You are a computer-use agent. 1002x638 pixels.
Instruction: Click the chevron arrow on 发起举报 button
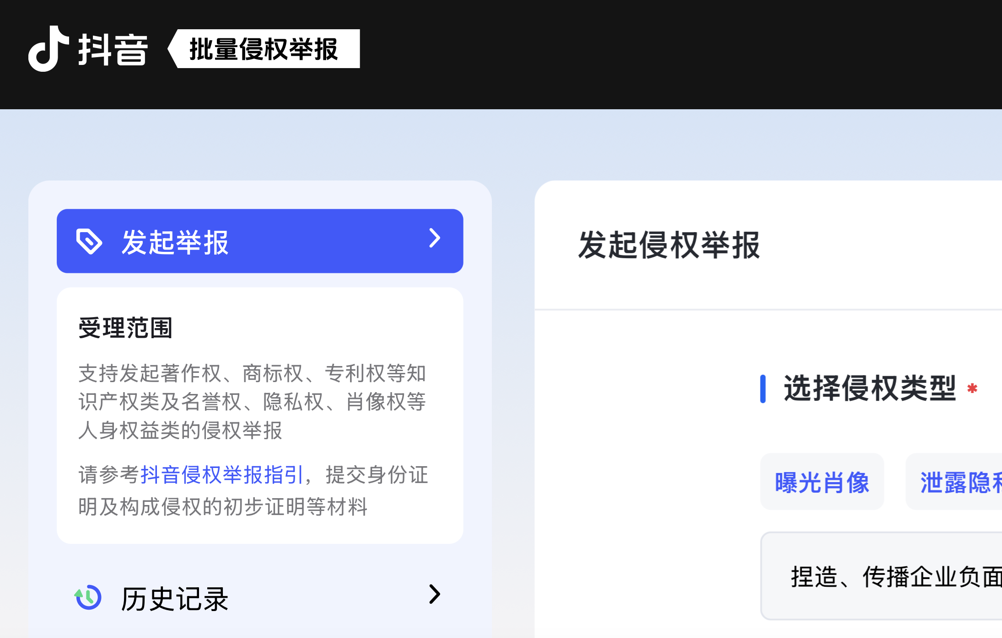click(x=434, y=239)
